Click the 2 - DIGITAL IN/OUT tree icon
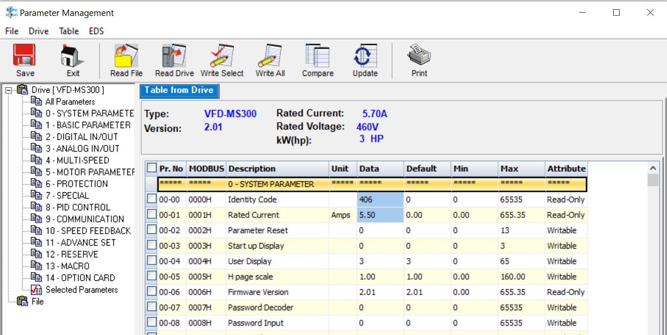The height and width of the screenshot is (335, 667). click(x=37, y=136)
